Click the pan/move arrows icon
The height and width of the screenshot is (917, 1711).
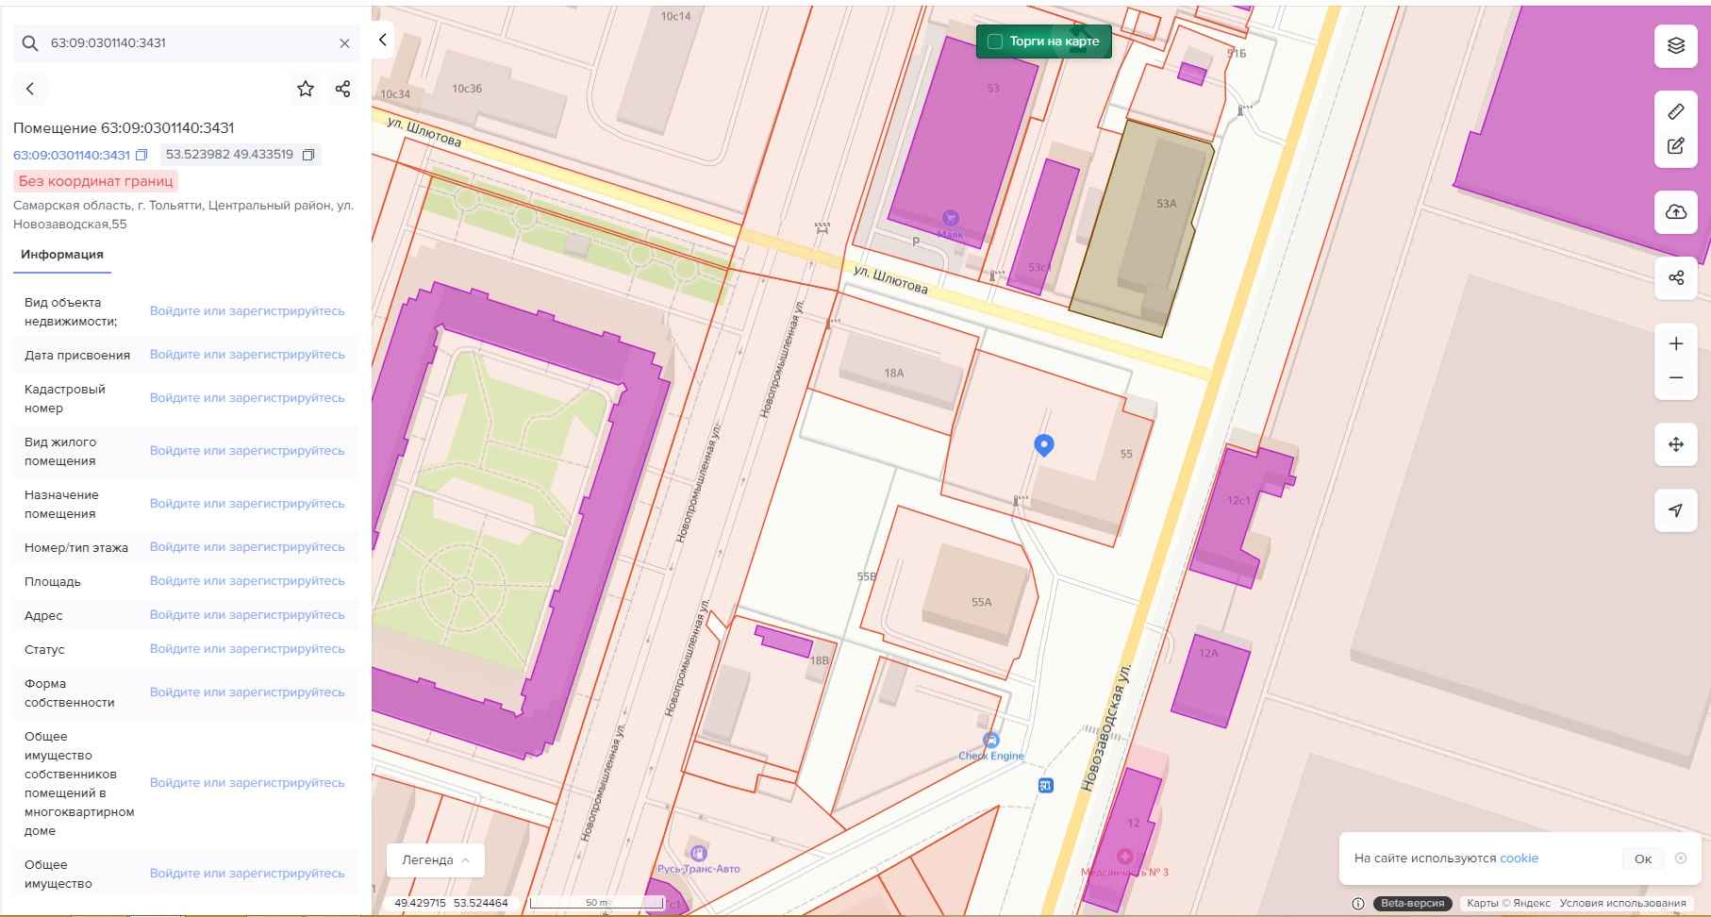tap(1675, 444)
